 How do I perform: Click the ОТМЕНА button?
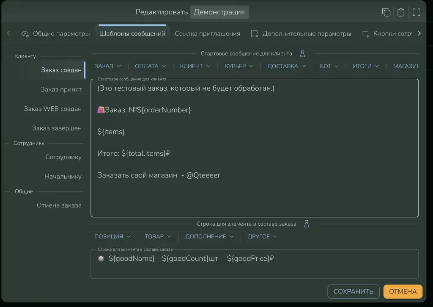tap(403, 291)
